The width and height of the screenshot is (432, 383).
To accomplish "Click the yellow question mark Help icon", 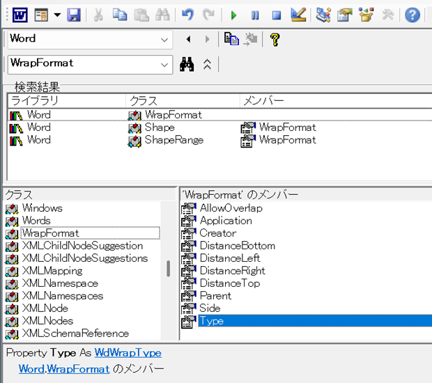I will (x=275, y=40).
